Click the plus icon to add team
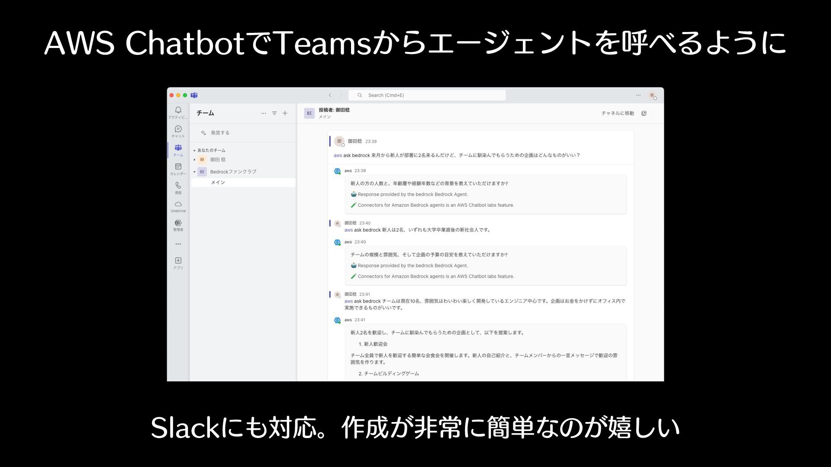 click(x=285, y=113)
